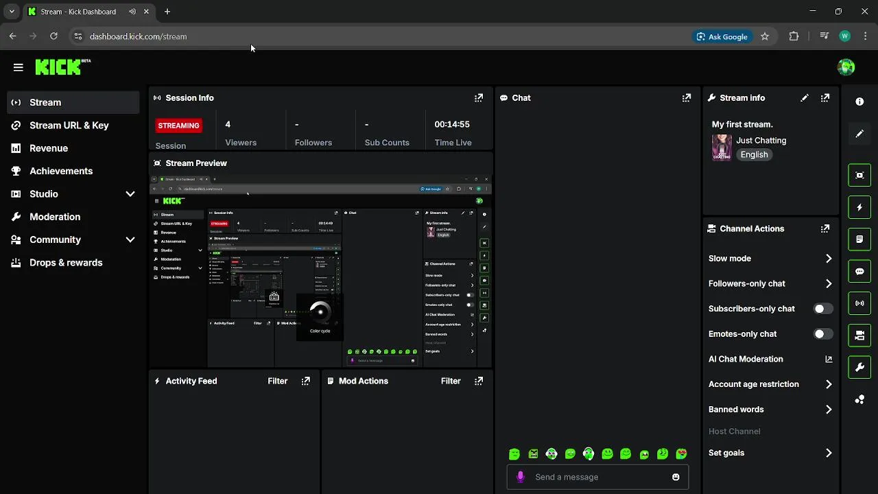The height and width of the screenshot is (494, 878).
Task: Open Set goals arrow
Action: click(829, 453)
